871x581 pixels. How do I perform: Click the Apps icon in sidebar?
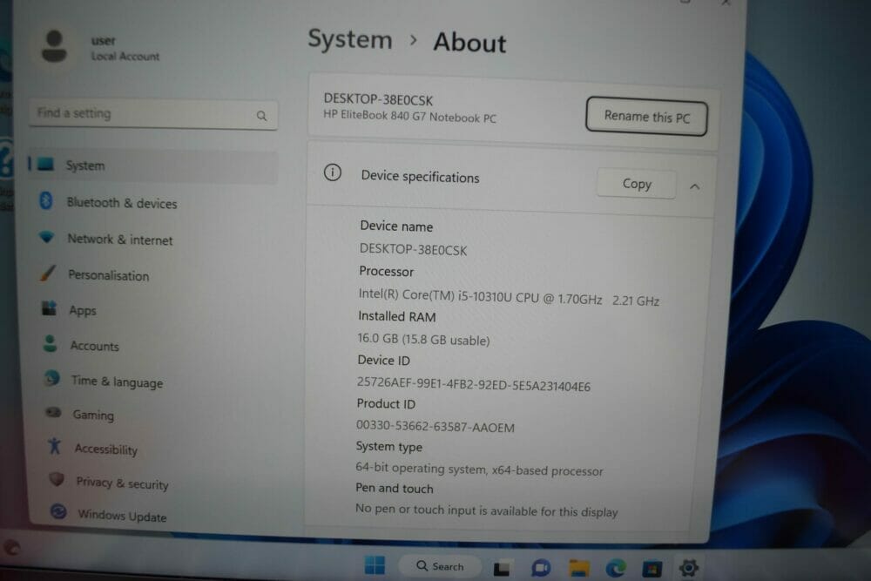coord(49,307)
